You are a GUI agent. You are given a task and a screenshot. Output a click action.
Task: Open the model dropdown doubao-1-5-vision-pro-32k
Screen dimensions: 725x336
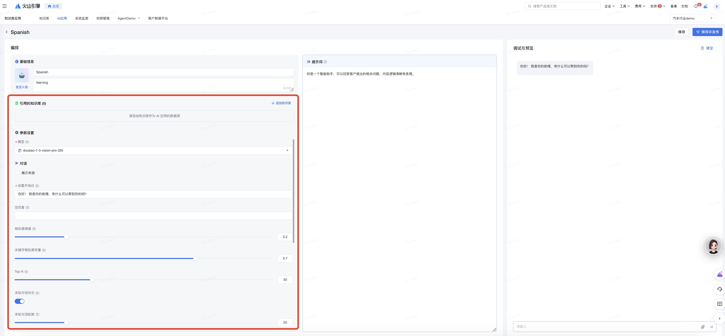pyautogui.click(x=154, y=151)
